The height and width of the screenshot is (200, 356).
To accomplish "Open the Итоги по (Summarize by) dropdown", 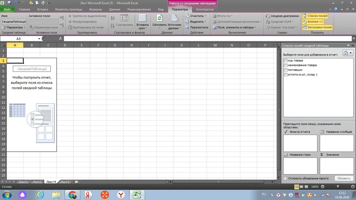I will click(x=223, y=16).
